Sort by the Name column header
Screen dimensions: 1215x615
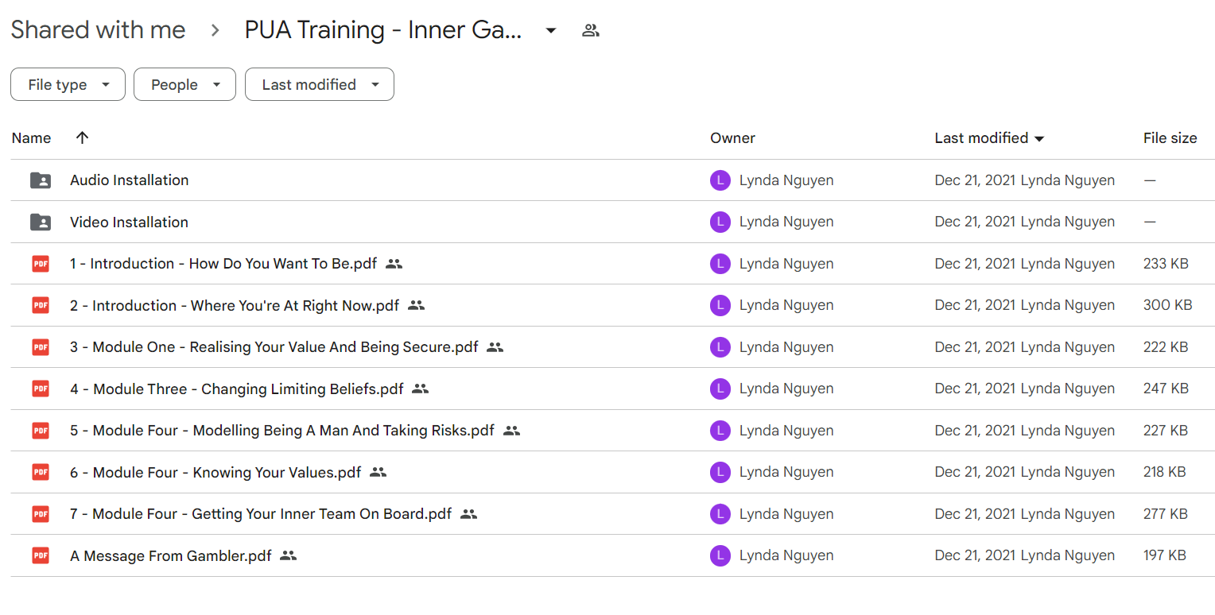(31, 138)
